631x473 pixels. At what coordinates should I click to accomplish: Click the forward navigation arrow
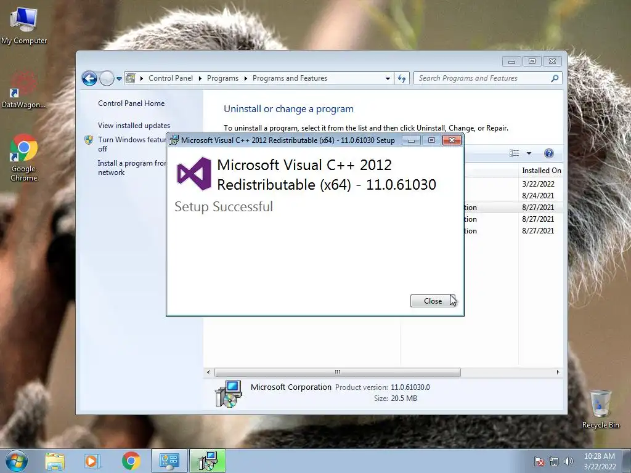[x=107, y=78]
